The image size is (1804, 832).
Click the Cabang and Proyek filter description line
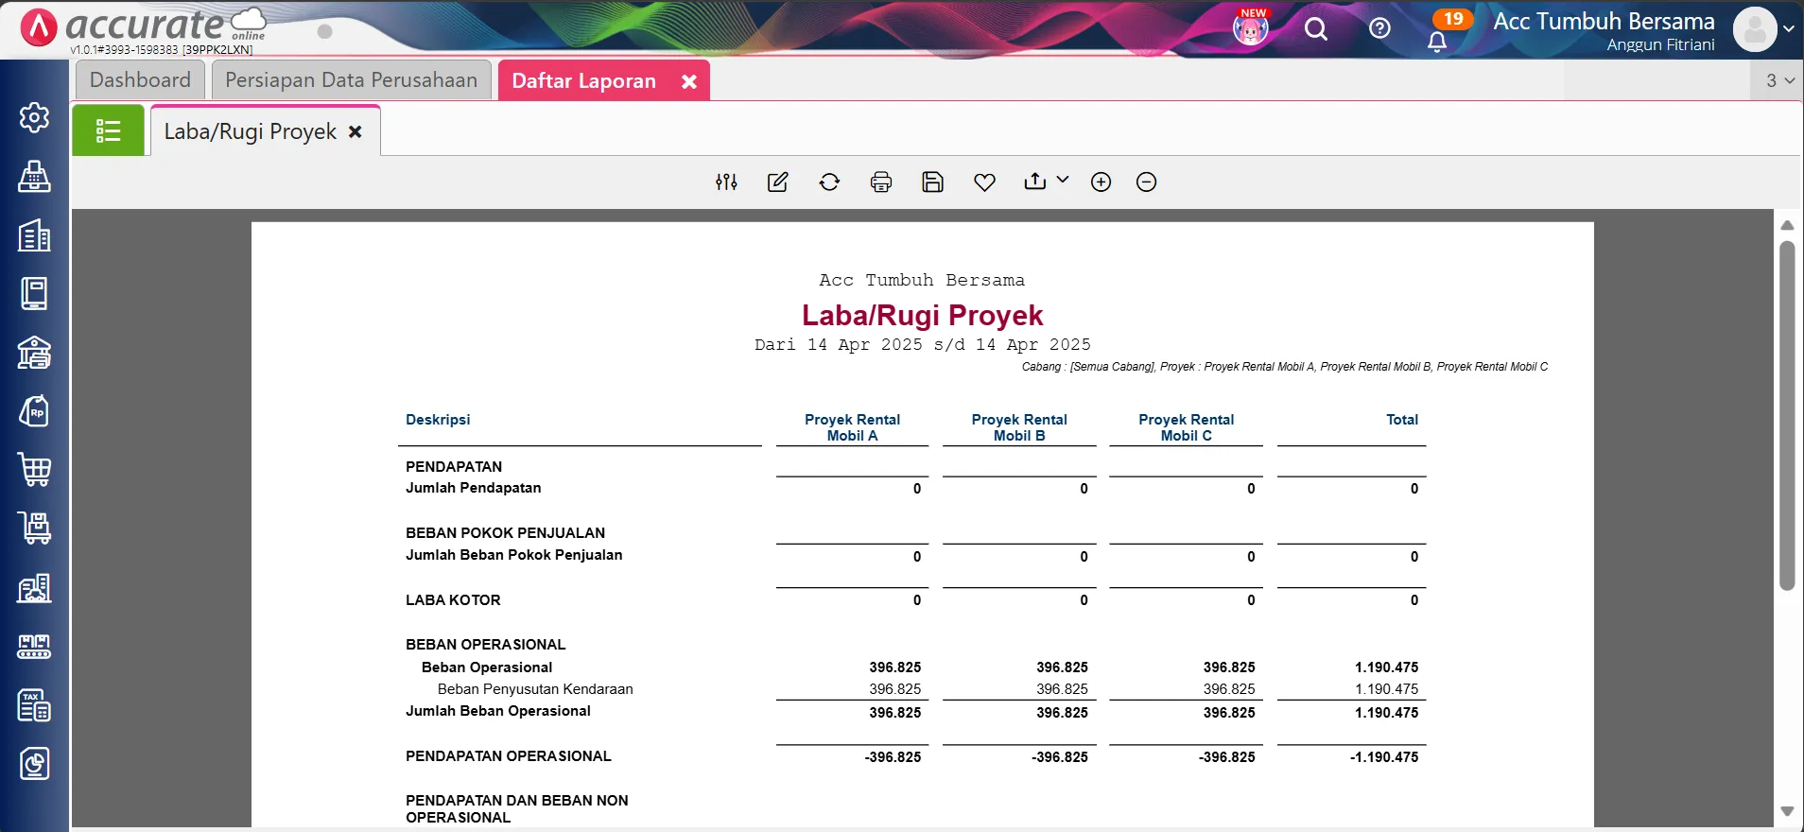(x=1285, y=367)
